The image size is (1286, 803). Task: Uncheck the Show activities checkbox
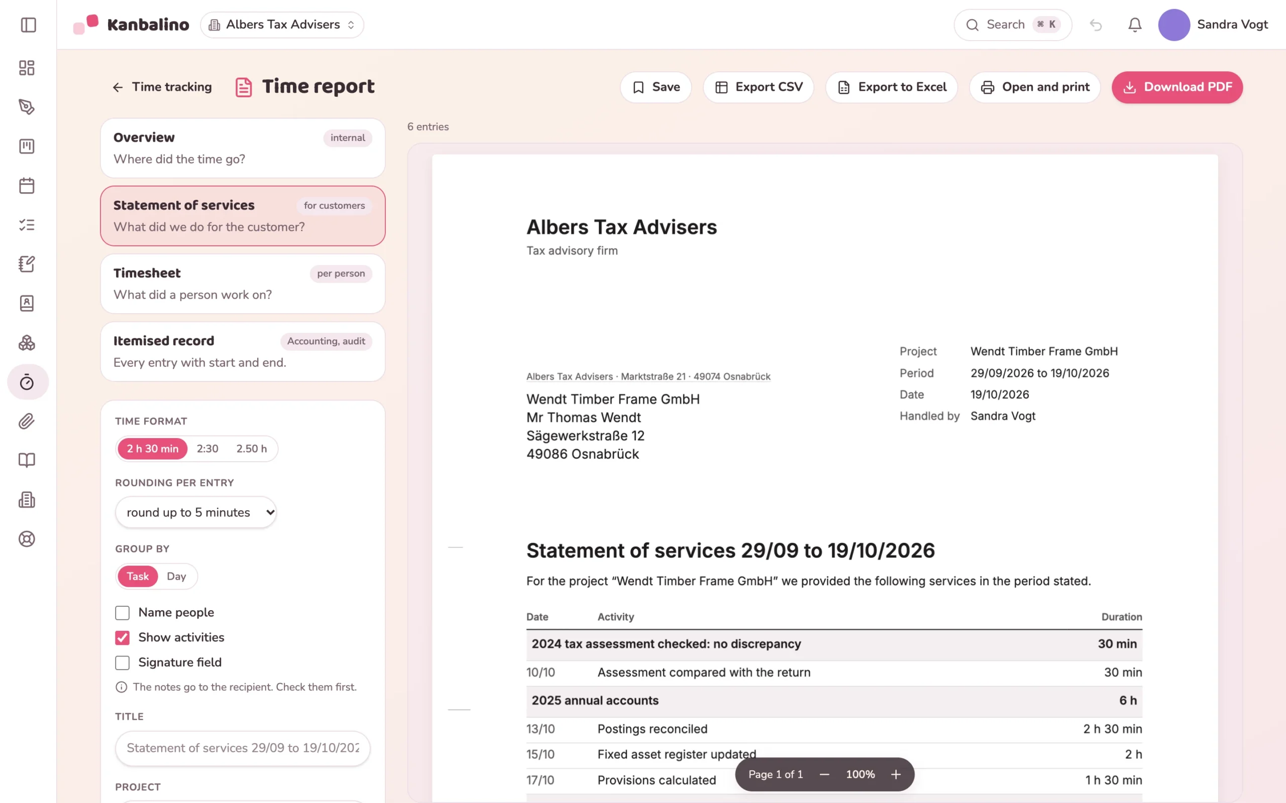coord(122,638)
